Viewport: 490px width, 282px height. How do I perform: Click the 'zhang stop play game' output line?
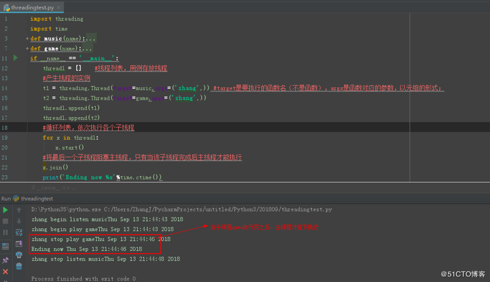pyautogui.click(x=101, y=239)
